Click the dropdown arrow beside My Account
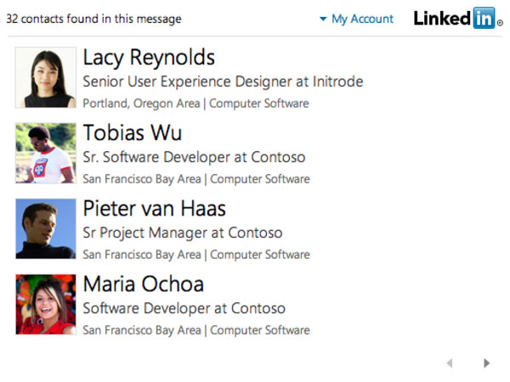 (323, 19)
